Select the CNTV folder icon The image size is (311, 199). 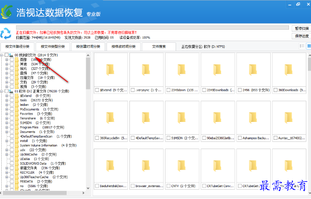pyautogui.click(x=182, y=166)
